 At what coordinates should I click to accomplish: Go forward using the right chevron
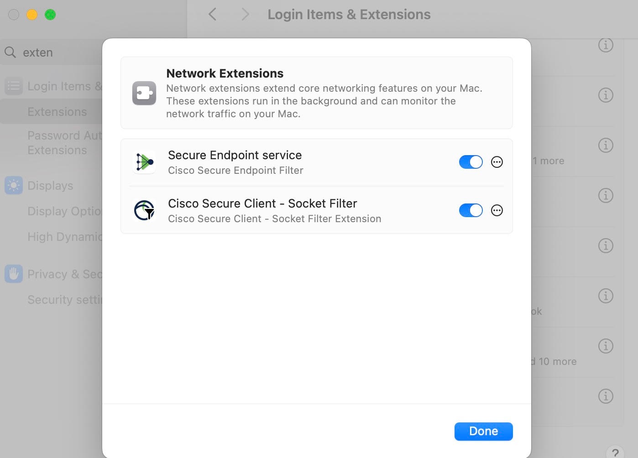pyautogui.click(x=245, y=14)
